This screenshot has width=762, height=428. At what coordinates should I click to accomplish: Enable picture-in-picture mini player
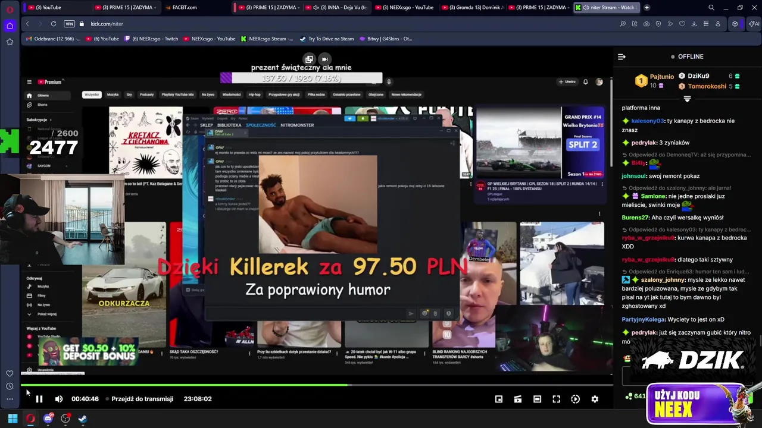(499, 399)
